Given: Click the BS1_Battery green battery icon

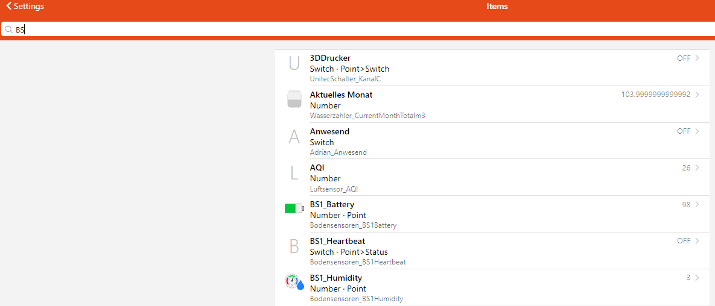Looking at the screenshot, I should point(294,208).
